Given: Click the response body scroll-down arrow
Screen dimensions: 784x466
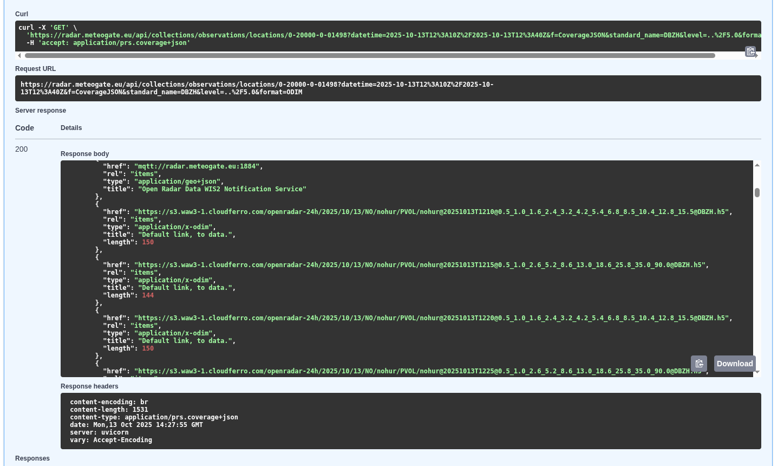Looking at the screenshot, I should [x=757, y=372].
